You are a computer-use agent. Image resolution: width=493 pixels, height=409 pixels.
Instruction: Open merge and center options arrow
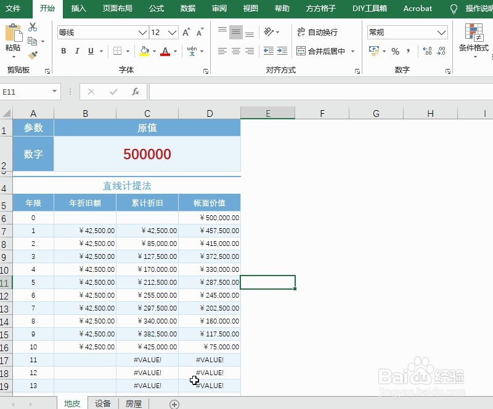pos(352,51)
